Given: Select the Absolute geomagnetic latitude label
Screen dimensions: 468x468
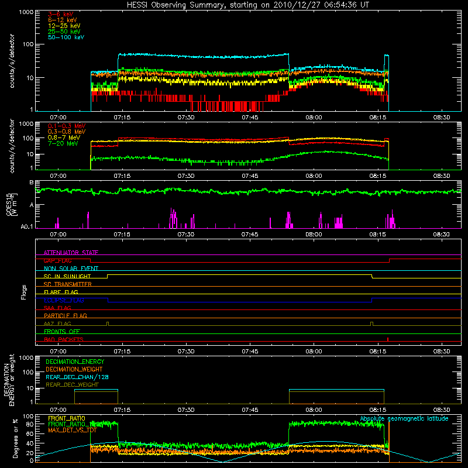Looking at the screenshot, I should point(404,418).
